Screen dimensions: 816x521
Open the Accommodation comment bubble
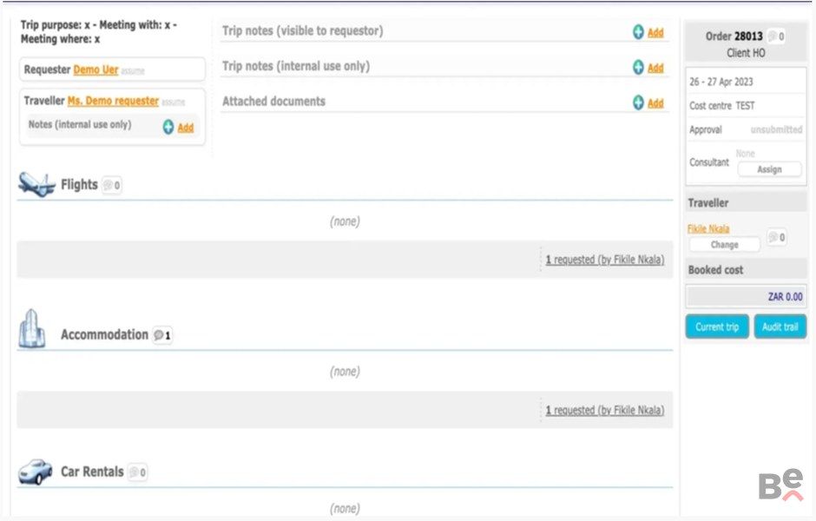[162, 335]
